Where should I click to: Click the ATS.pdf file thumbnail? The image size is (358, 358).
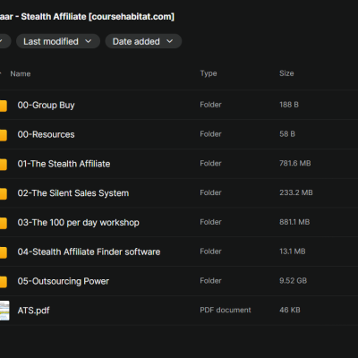[x=4, y=311]
